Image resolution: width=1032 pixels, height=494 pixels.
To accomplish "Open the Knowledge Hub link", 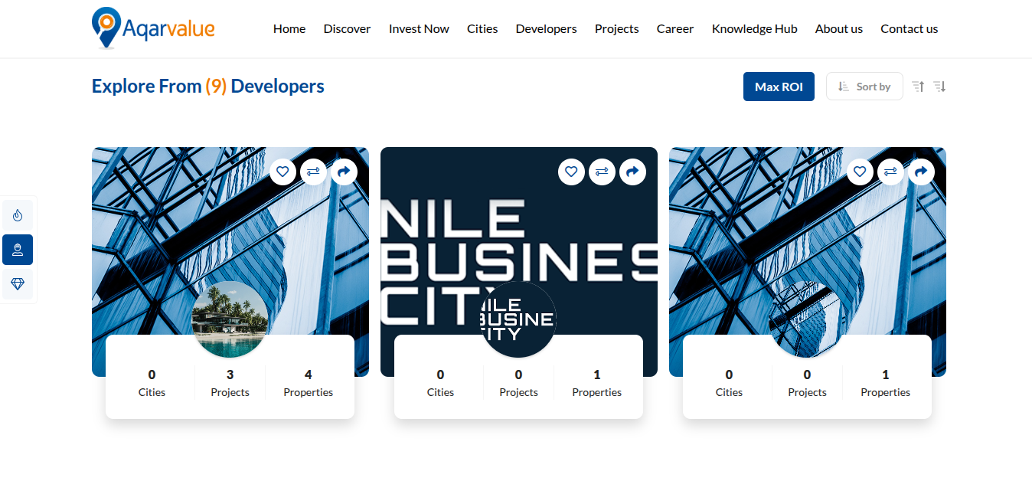I will pos(754,29).
